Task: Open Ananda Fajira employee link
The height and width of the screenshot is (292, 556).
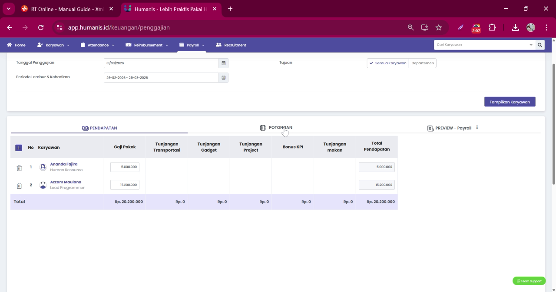Action: (x=64, y=164)
